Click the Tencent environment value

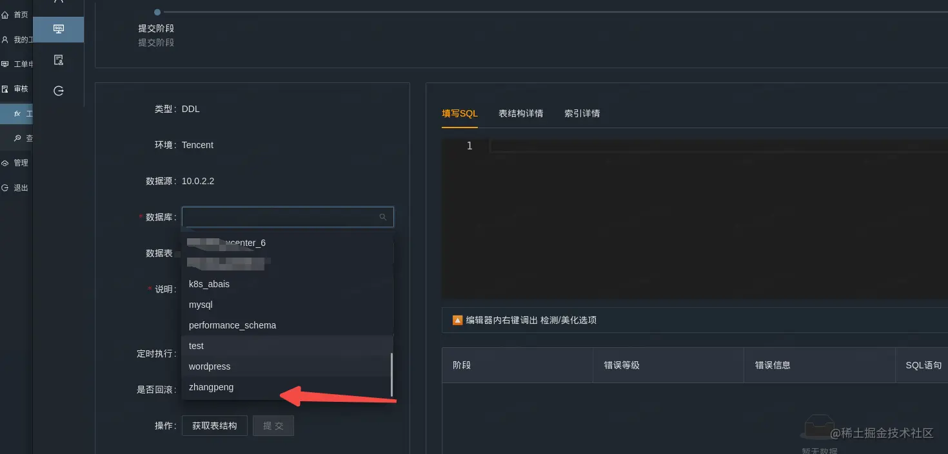tap(197, 145)
